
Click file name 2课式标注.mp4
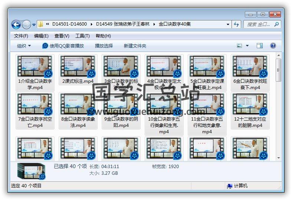78,81
